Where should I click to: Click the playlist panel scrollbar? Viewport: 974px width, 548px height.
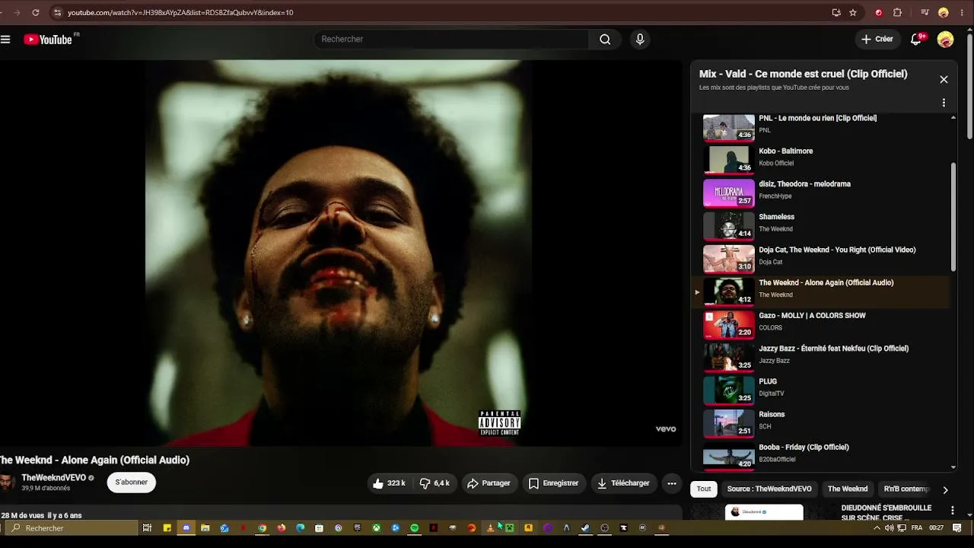953,217
